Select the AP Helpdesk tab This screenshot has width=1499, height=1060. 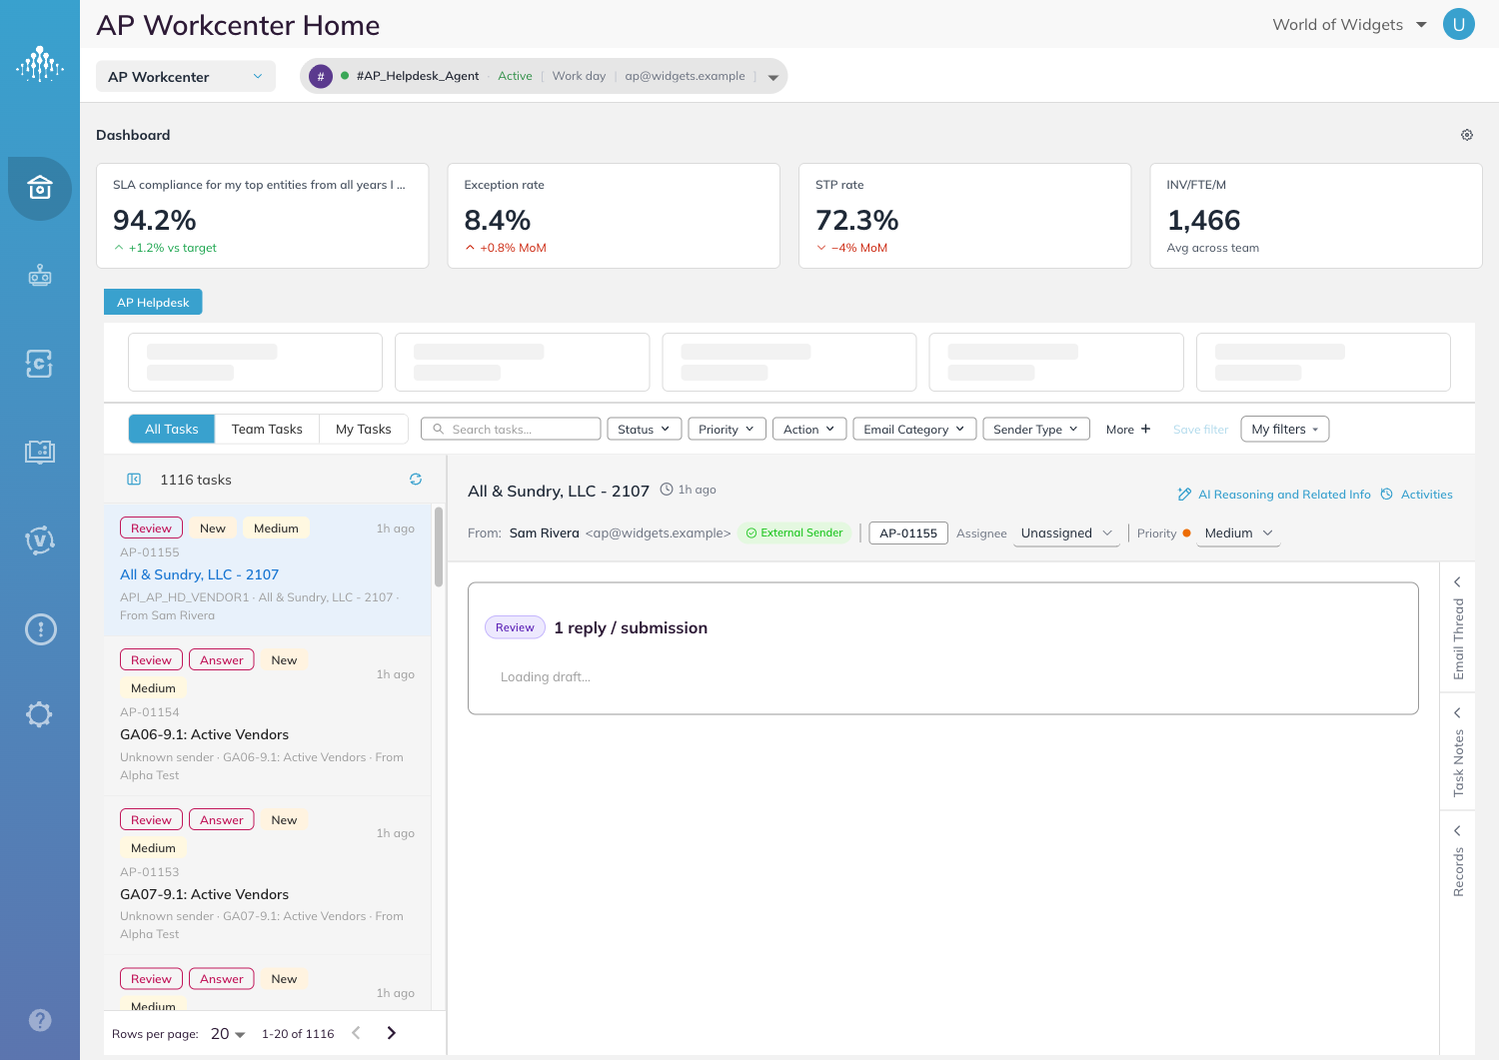point(153,302)
